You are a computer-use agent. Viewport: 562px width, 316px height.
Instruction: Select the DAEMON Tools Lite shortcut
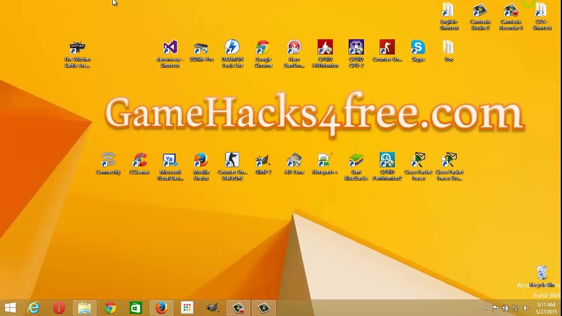232,54
